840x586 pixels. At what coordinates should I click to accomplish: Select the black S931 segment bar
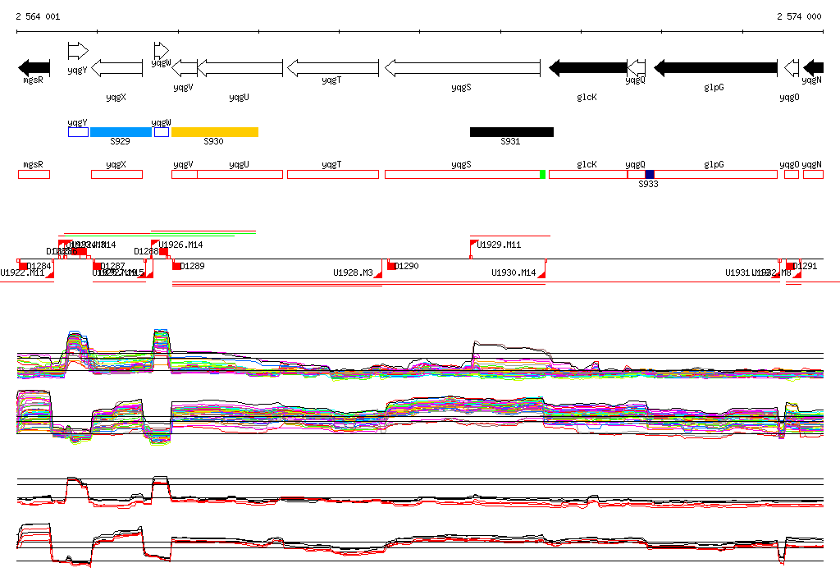512,132
